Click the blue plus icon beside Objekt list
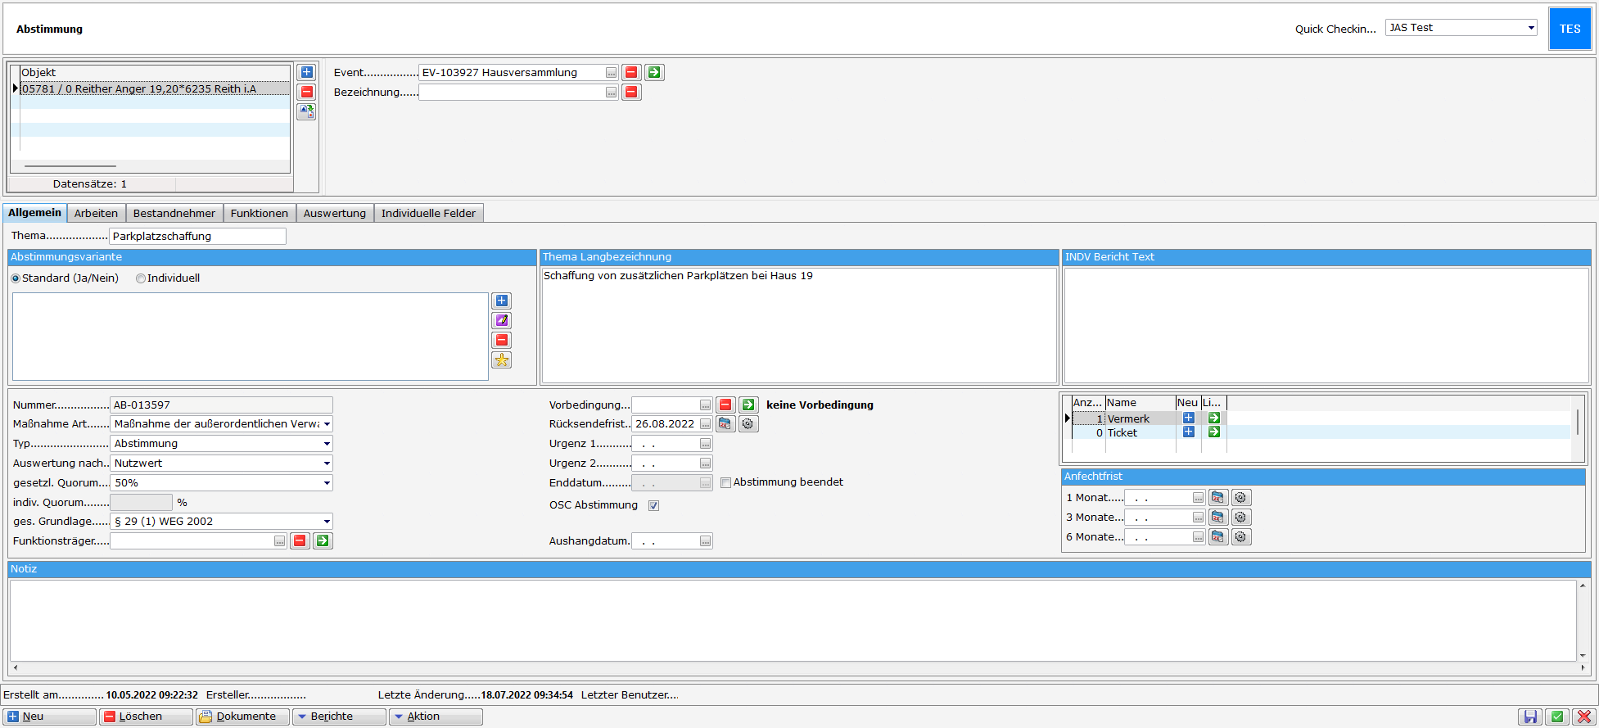This screenshot has width=1599, height=728. (x=306, y=72)
